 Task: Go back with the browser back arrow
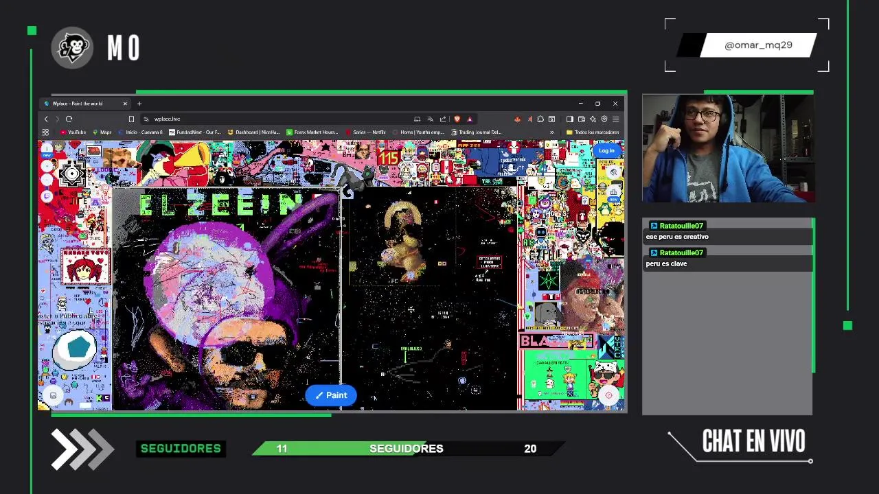tap(46, 119)
